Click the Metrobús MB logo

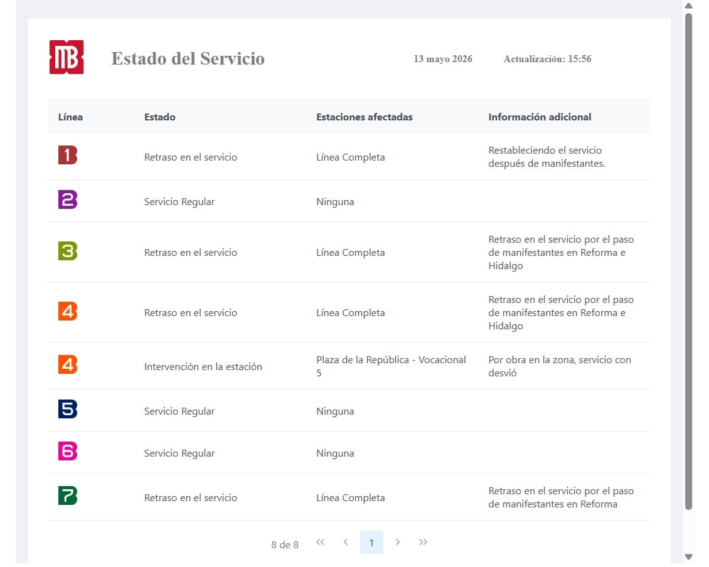click(x=67, y=58)
